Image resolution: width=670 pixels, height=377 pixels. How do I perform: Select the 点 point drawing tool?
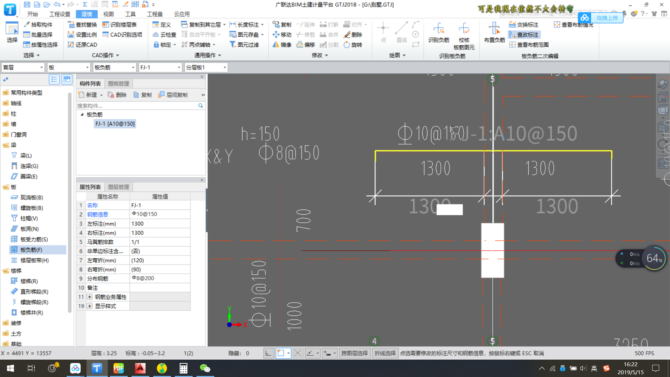coord(383,32)
